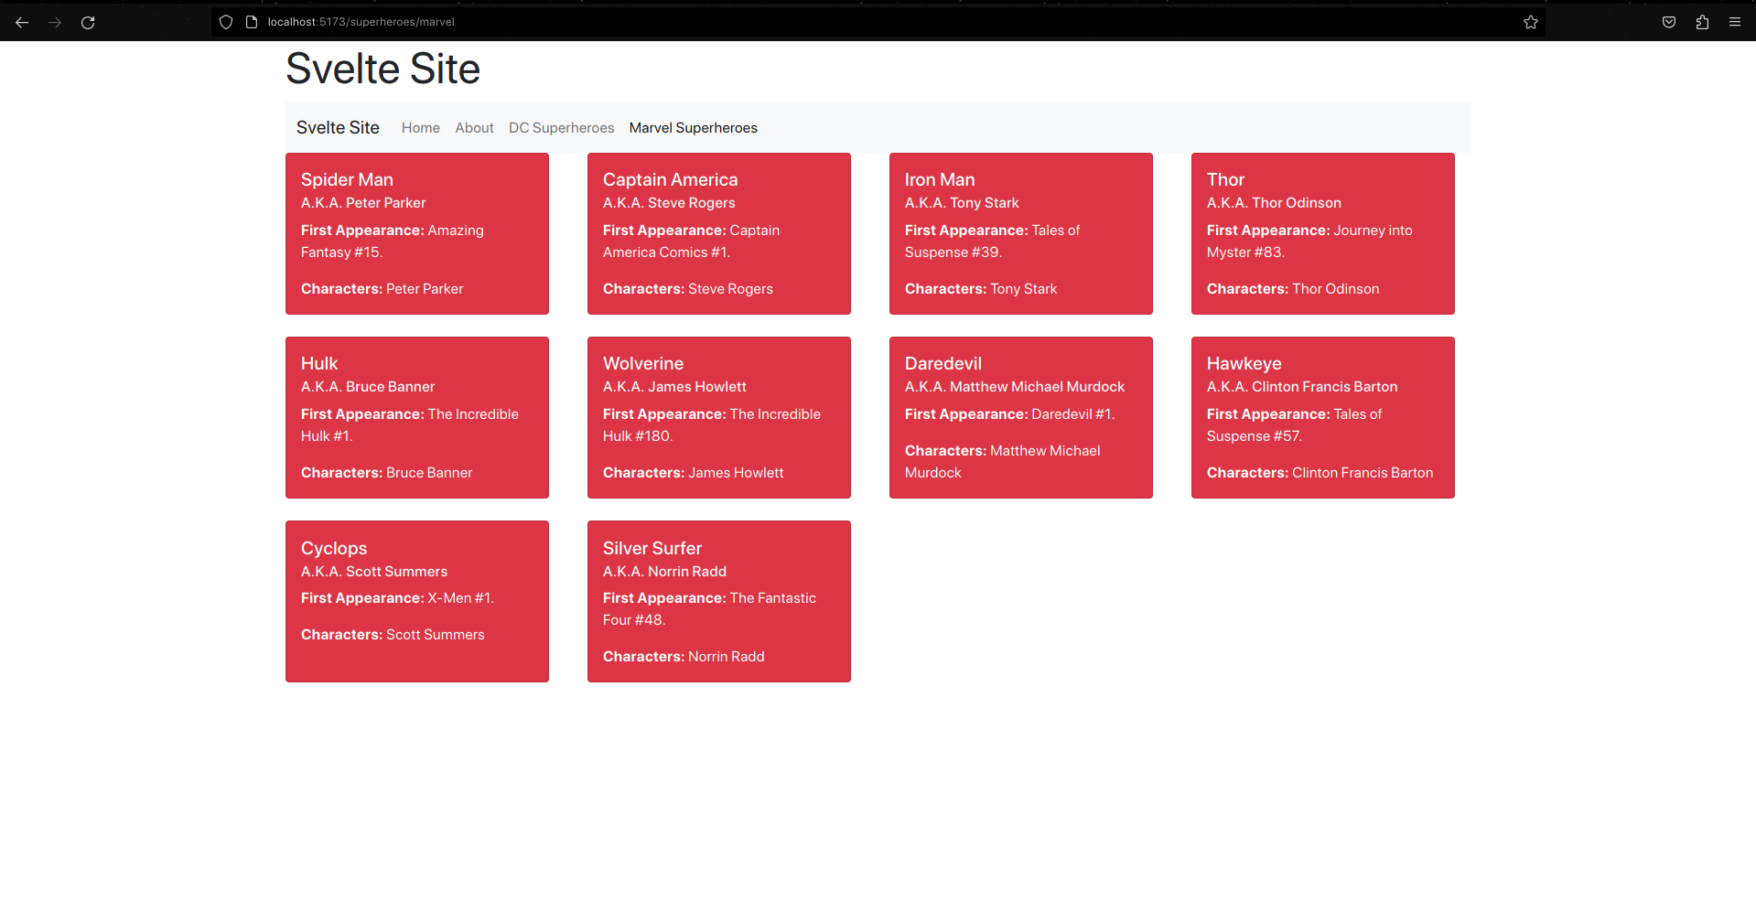Click 'Characters: Peter Parker' line
This screenshot has width=1756, height=923.
pos(382,289)
